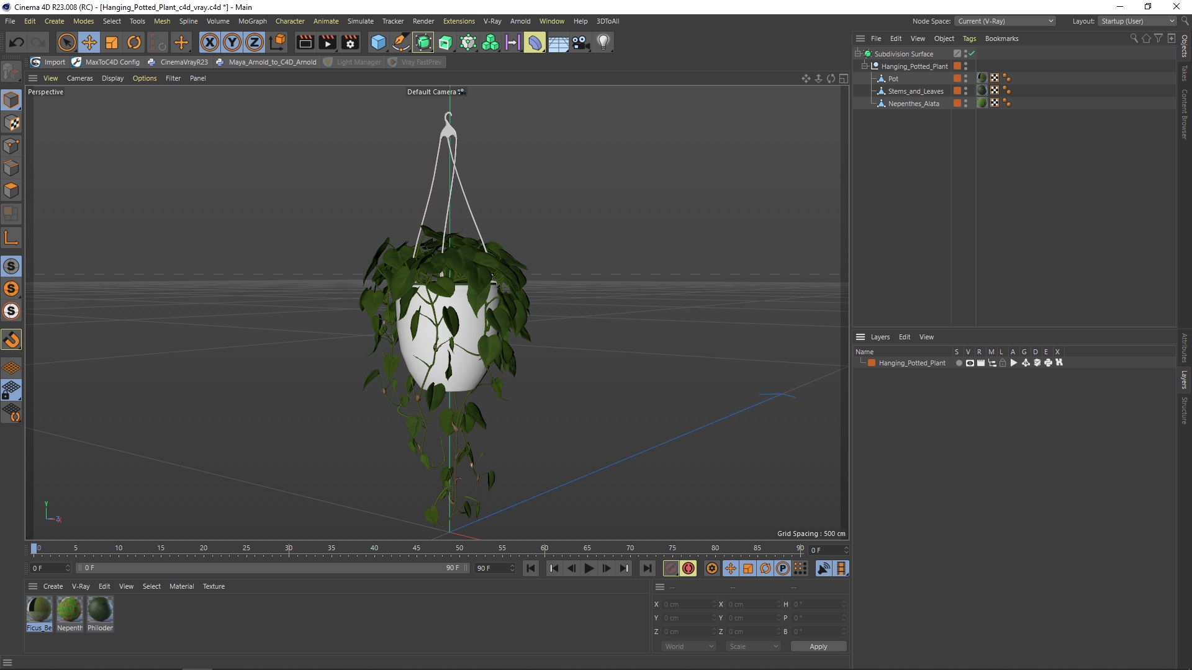The height and width of the screenshot is (670, 1192).
Task: Activate the Rotate tool
Action: point(134,42)
